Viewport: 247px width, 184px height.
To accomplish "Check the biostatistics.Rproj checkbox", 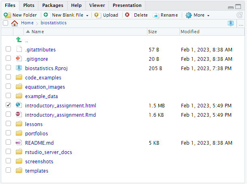I will pyautogui.click(x=8, y=68).
